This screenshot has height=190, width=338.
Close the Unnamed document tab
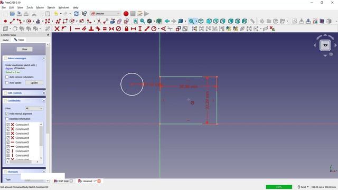point(99,181)
